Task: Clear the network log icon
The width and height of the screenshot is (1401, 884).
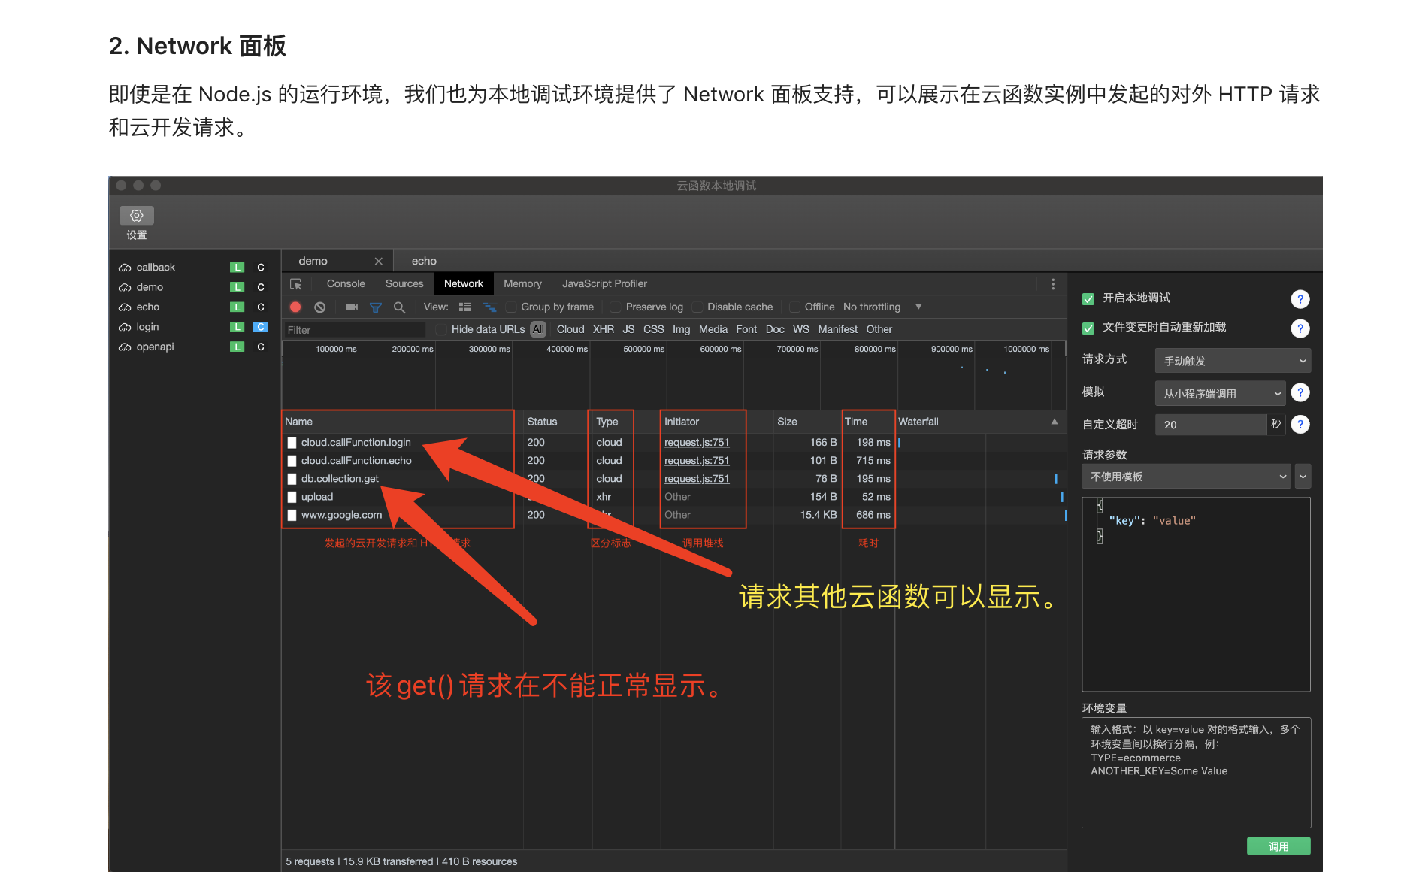Action: [320, 307]
